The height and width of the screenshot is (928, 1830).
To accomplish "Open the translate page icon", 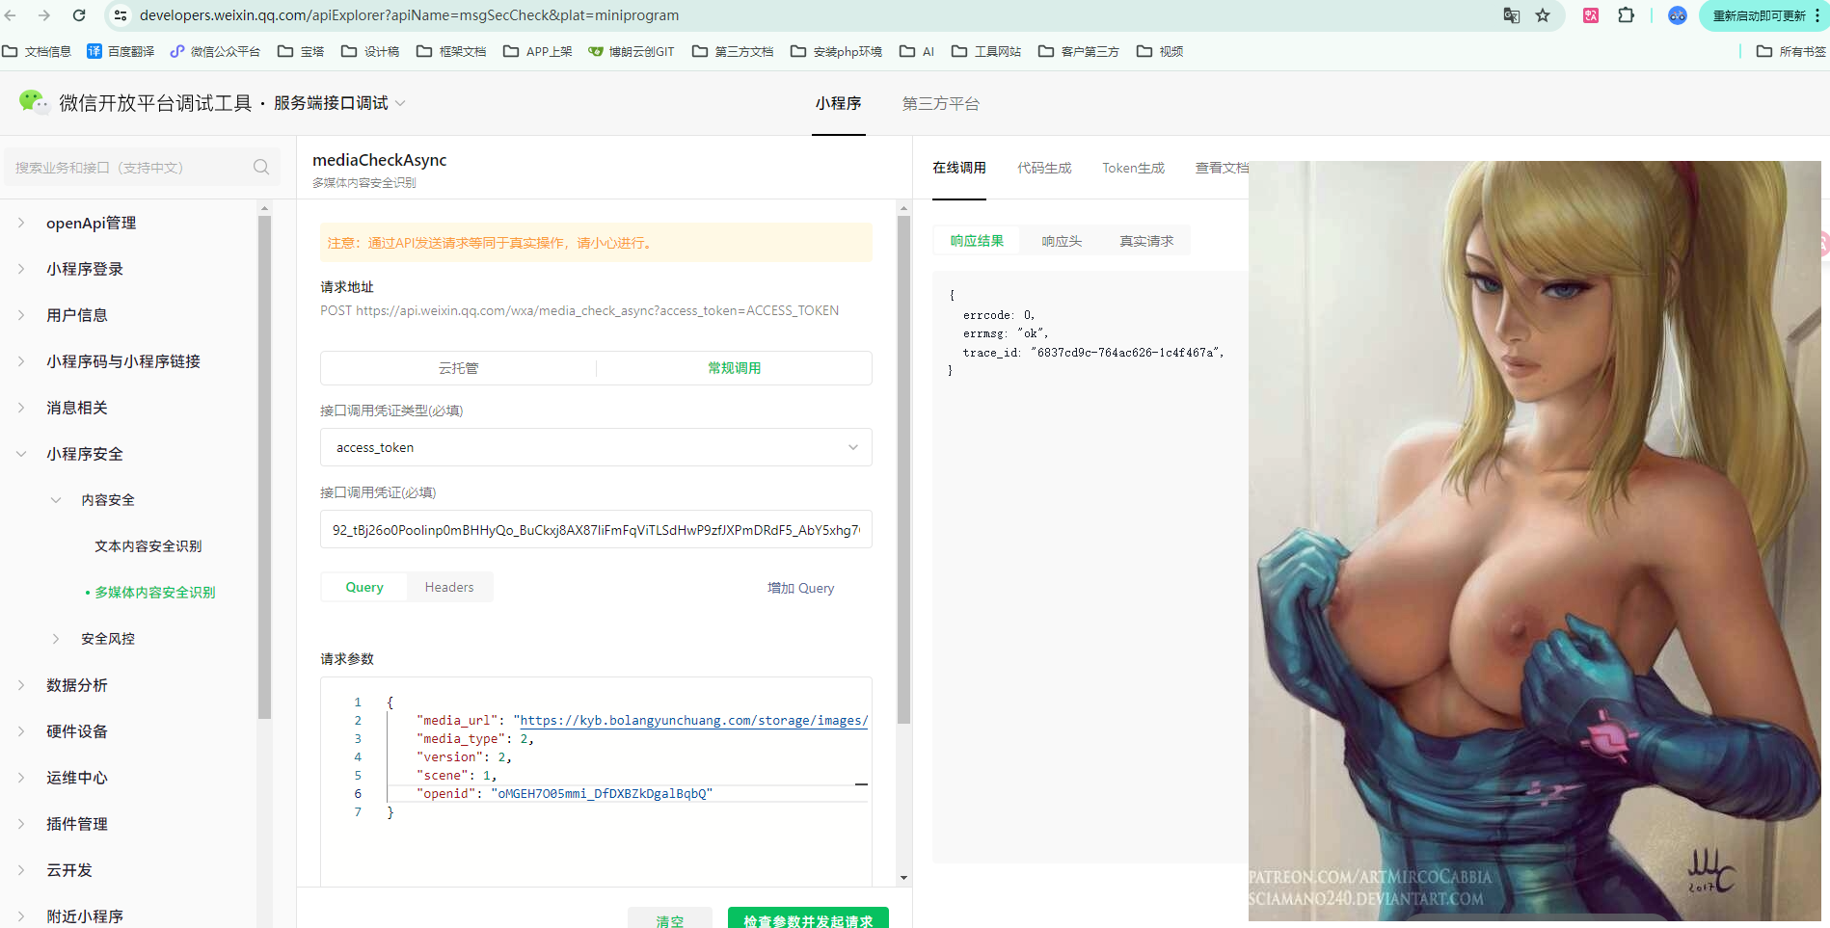I will click(1512, 15).
